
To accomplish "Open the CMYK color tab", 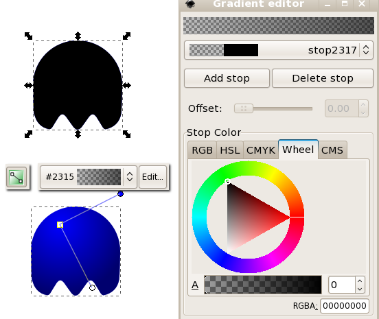I will (261, 150).
